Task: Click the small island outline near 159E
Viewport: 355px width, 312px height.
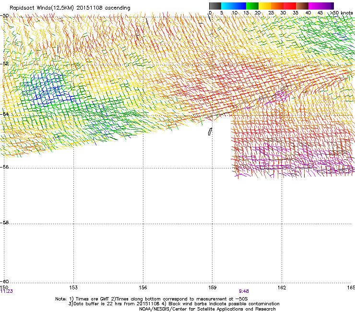Action: [x=210, y=132]
